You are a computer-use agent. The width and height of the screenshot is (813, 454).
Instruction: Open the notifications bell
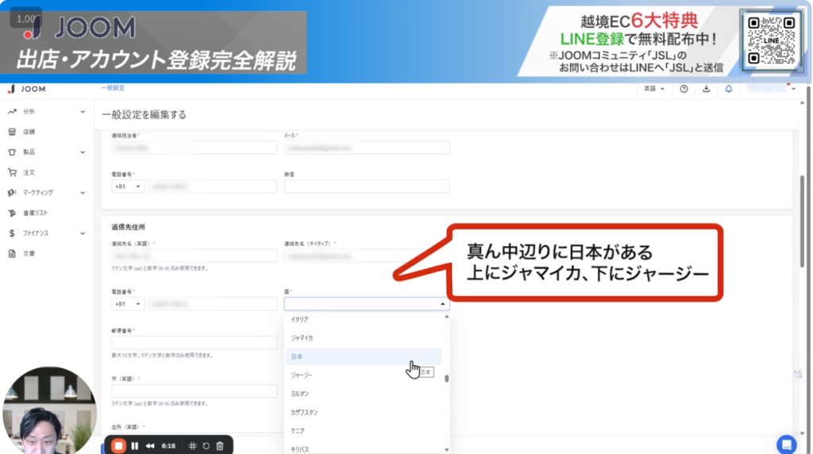[728, 89]
